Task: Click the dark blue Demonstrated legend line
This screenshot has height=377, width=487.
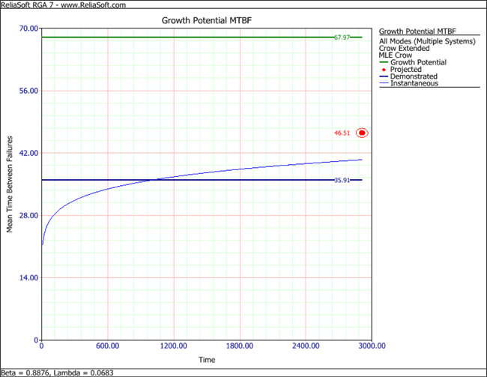Action: pos(385,76)
